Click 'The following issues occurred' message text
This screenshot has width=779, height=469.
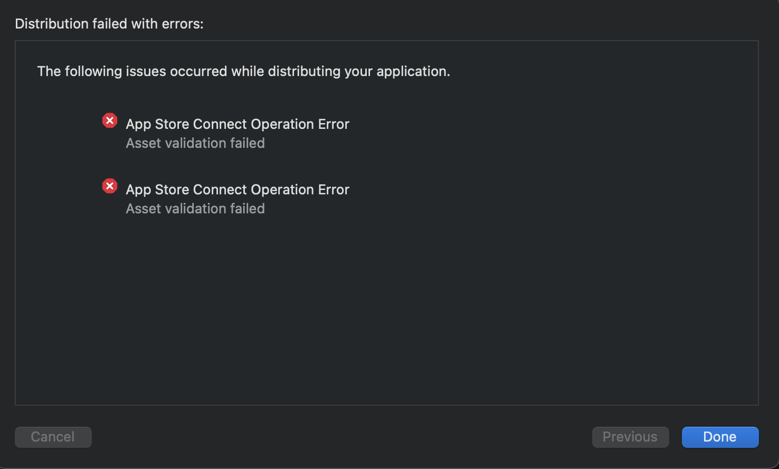pos(243,71)
